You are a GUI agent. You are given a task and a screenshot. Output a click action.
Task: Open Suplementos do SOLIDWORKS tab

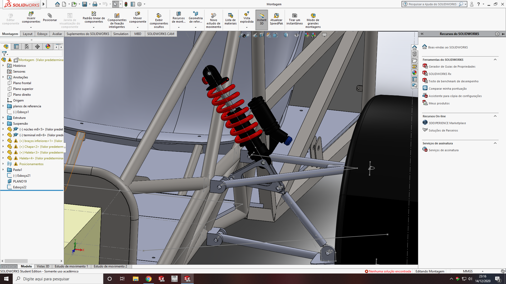tap(88, 34)
